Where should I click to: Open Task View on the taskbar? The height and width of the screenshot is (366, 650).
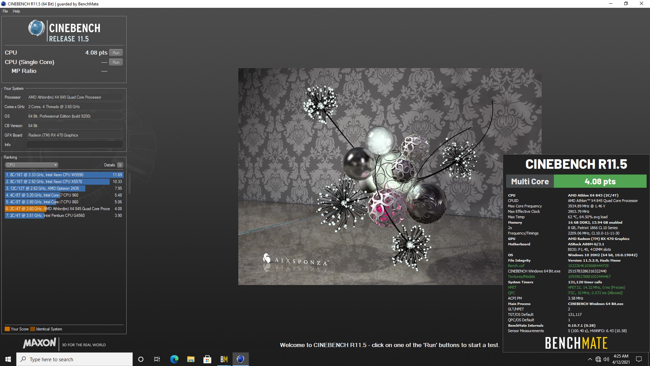157,359
